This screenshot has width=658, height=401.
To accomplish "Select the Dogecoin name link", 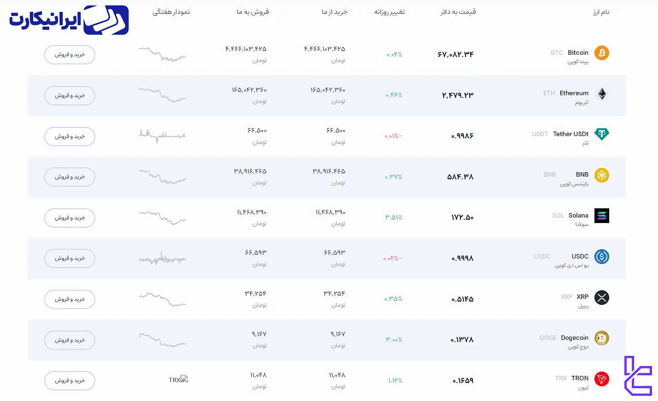I will tap(574, 338).
